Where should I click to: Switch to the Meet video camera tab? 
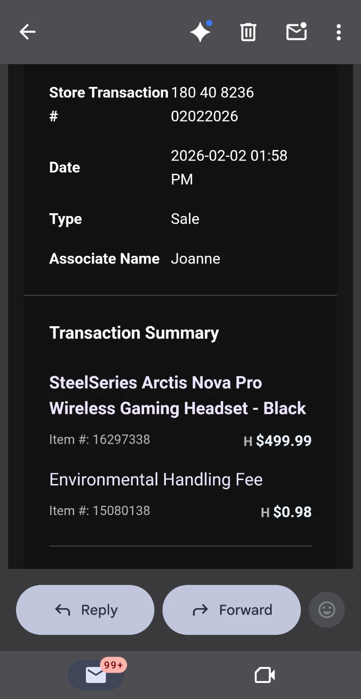pyautogui.click(x=265, y=675)
